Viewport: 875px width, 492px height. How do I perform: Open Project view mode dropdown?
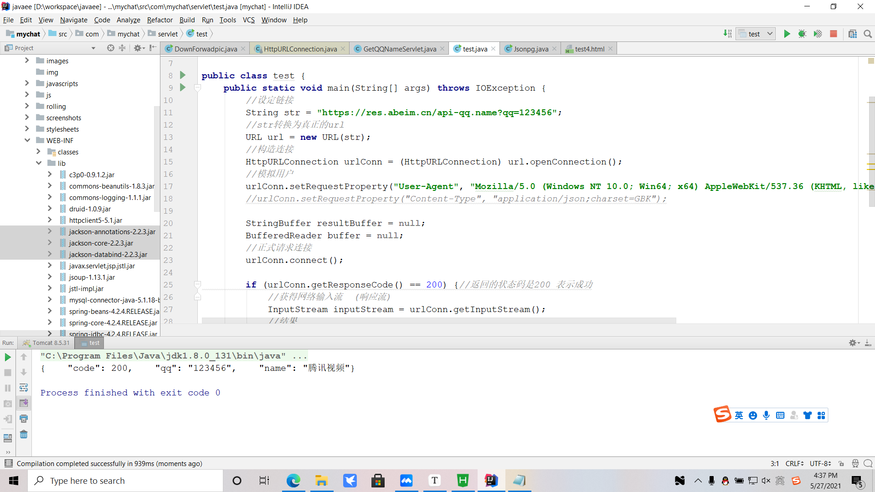tap(93, 48)
